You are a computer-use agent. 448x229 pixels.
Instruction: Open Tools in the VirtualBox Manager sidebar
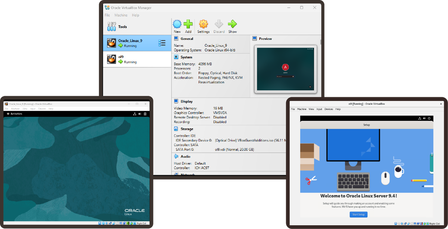137,27
